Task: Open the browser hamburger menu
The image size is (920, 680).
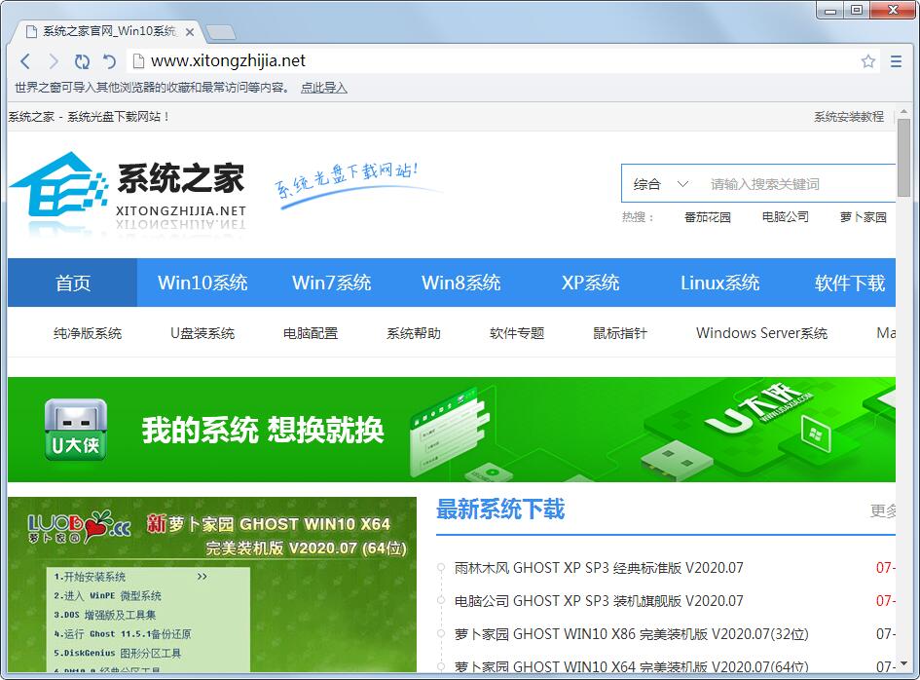Action: [896, 61]
